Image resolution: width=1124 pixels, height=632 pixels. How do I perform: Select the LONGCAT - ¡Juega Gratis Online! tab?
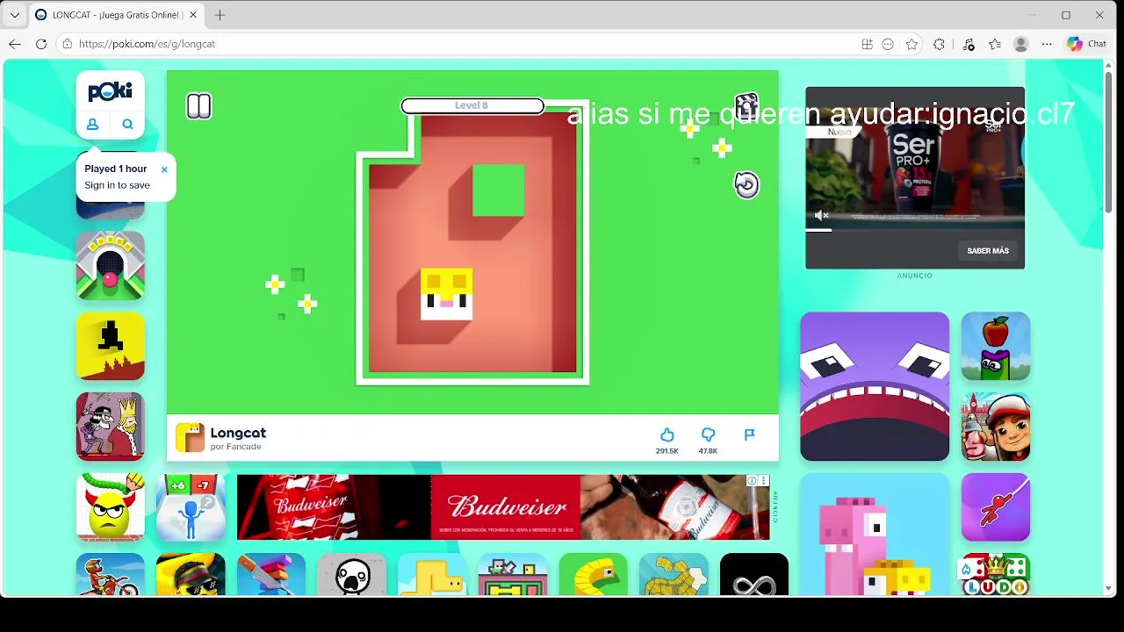(116, 15)
